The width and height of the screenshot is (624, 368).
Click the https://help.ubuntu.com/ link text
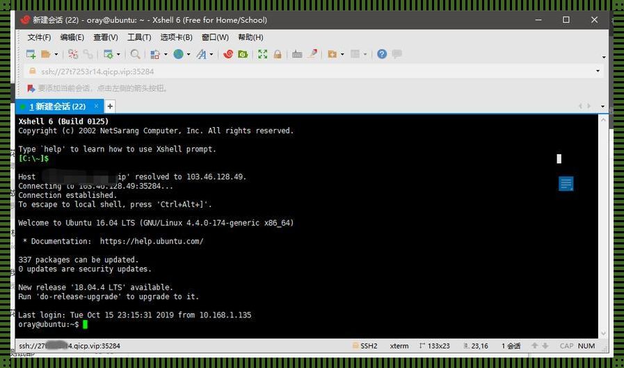pos(152,241)
